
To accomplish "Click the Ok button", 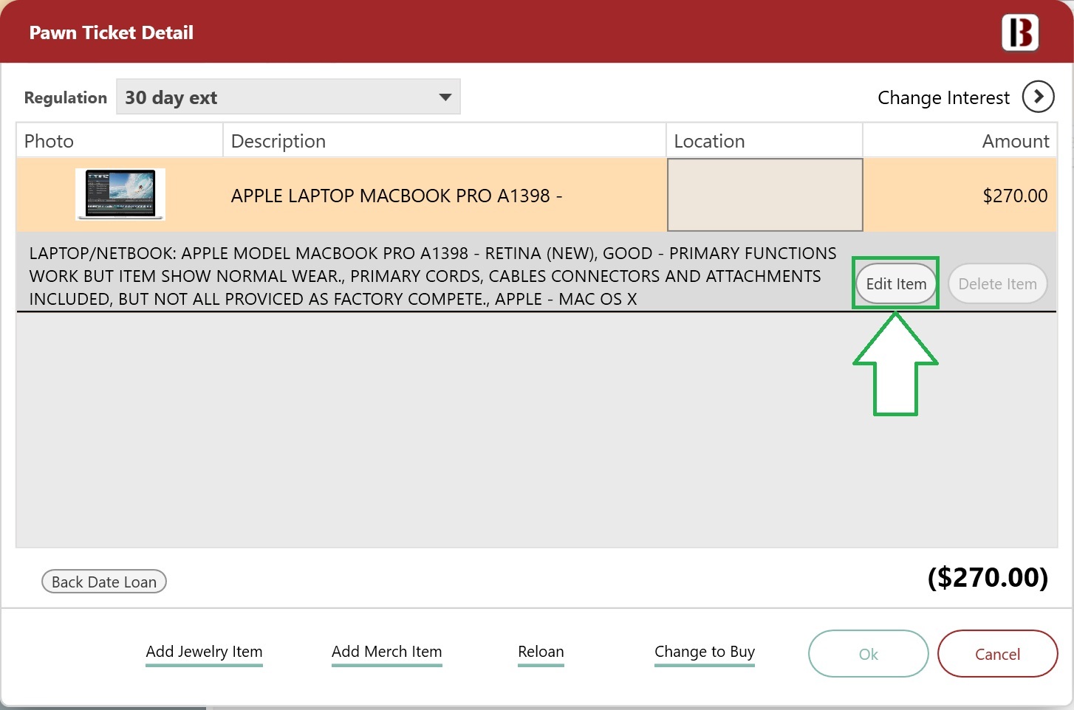I will pyautogui.click(x=869, y=654).
